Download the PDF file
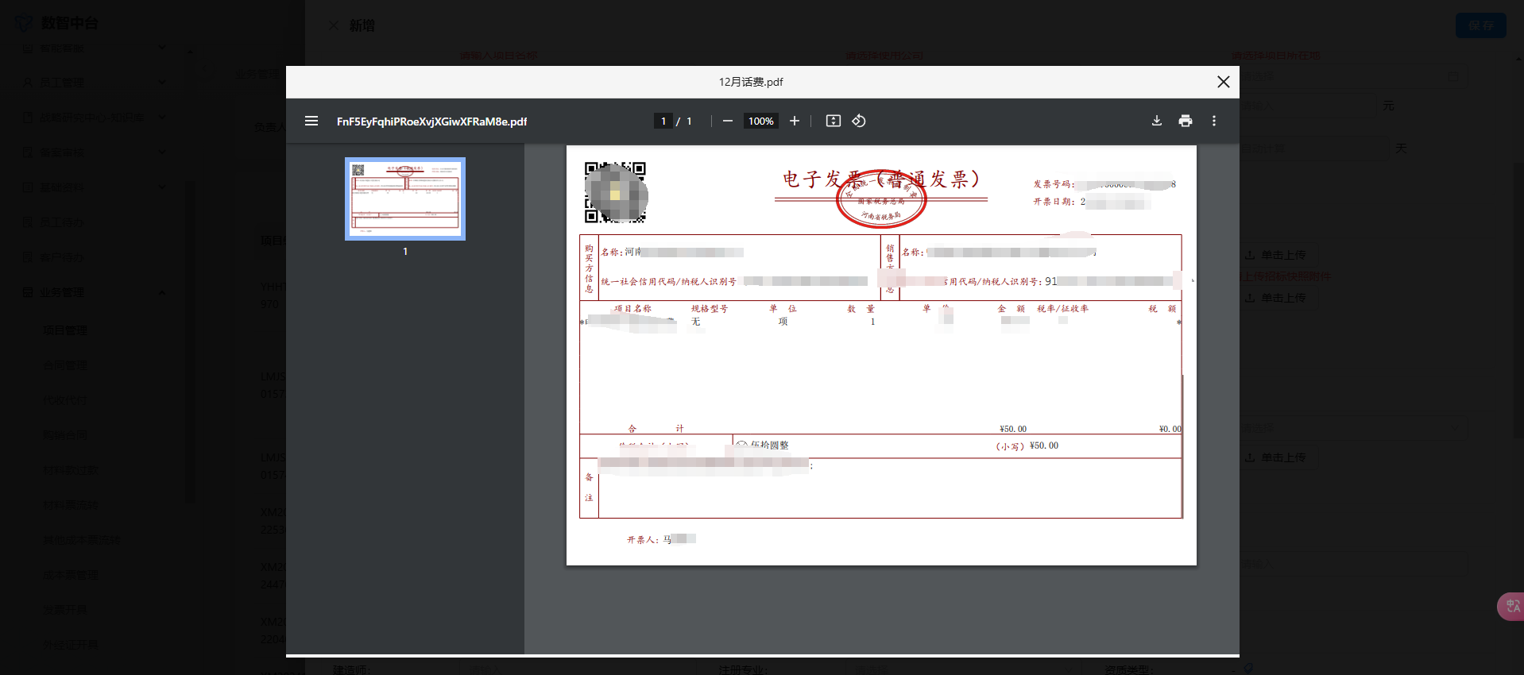The image size is (1524, 675). 1157,121
